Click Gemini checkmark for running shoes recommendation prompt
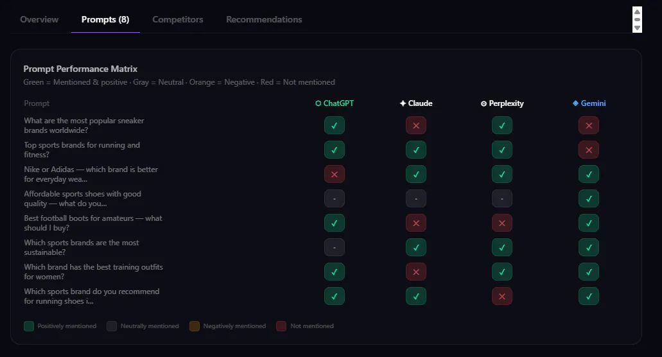 pyautogui.click(x=589, y=296)
